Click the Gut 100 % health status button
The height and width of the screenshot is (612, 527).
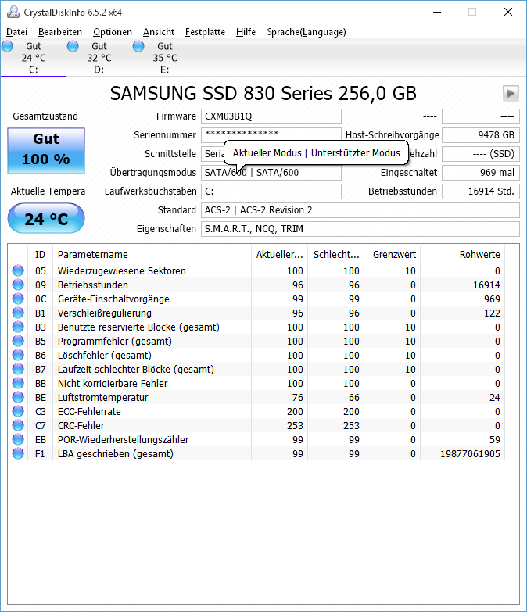click(46, 151)
